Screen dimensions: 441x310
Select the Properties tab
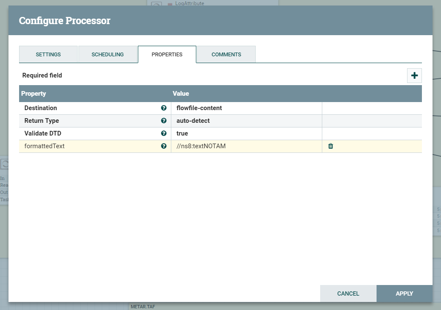point(167,54)
